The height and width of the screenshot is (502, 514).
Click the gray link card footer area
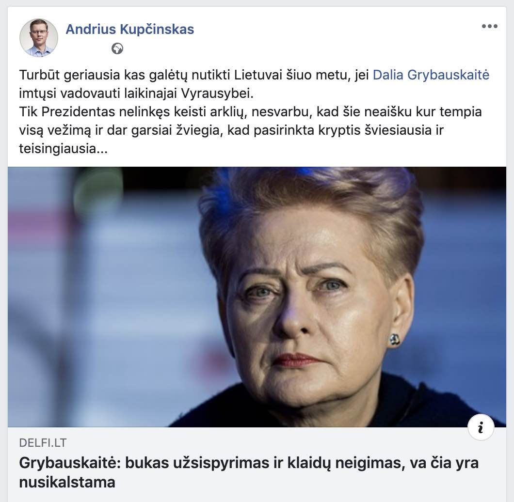point(257,464)
